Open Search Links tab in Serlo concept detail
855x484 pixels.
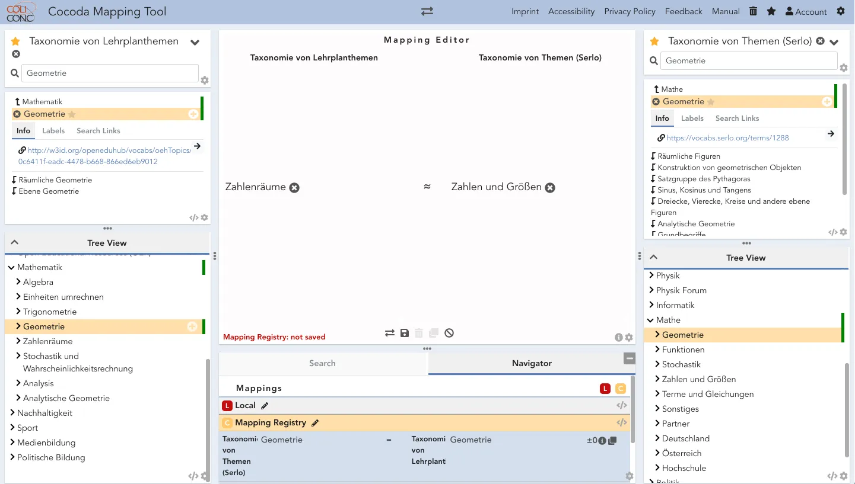738,118
